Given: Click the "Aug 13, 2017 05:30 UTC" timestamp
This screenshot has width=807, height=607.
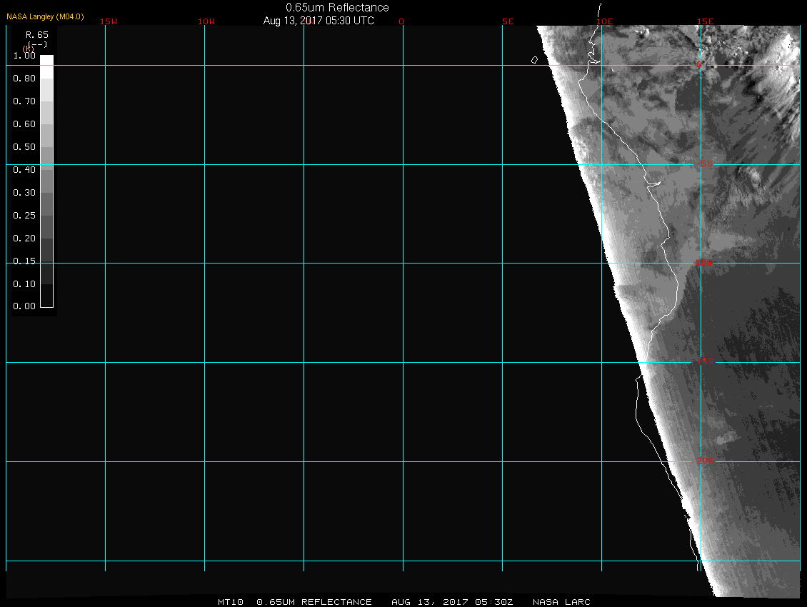Looking at the screenshot, I should 319,21.
